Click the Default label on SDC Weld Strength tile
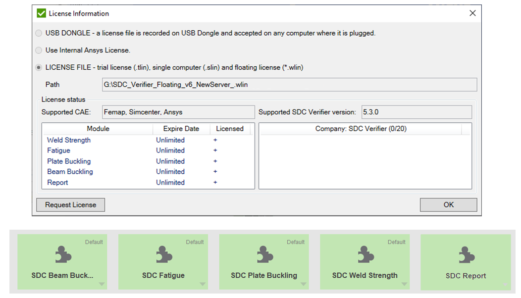Image resolution: width=521 pixels, height=298 pixels. (396, 242)
